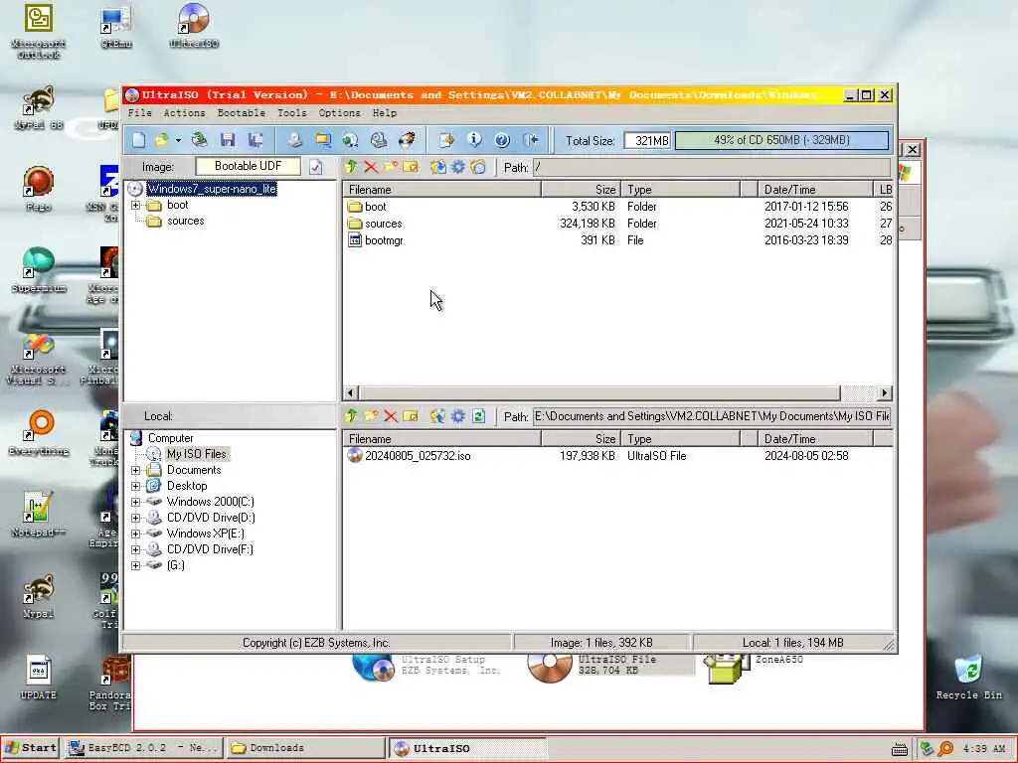Click Extract icon in image pane toolbar

tap(438, 167)
